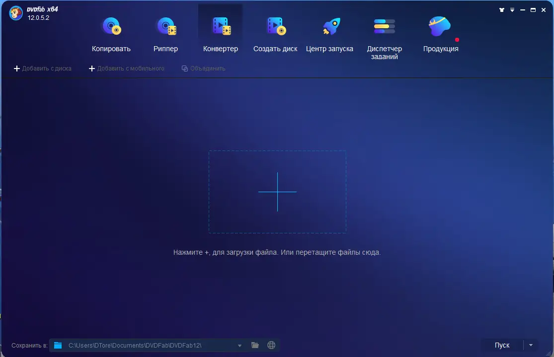Open the dropdown next to Пуск button
Viewport: 554px width, 357px height.
click(x=531, y=345)
